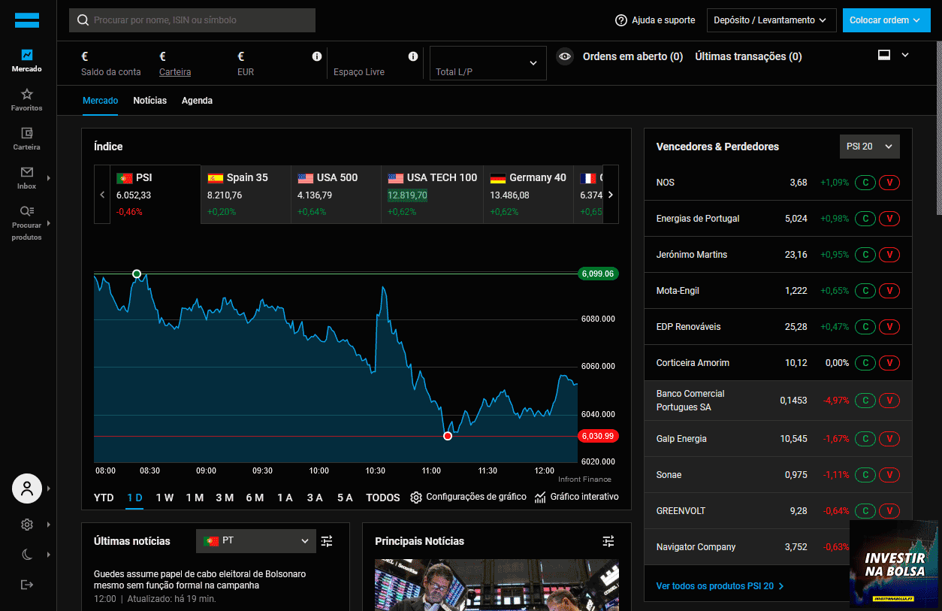Open the Mercado section in the sidebar

coord(27,61)
